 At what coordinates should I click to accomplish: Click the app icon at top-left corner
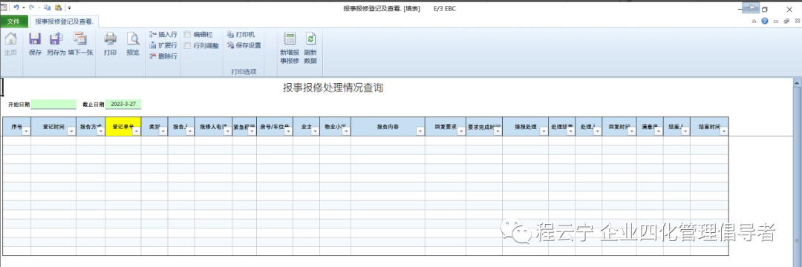coord(4,7)
